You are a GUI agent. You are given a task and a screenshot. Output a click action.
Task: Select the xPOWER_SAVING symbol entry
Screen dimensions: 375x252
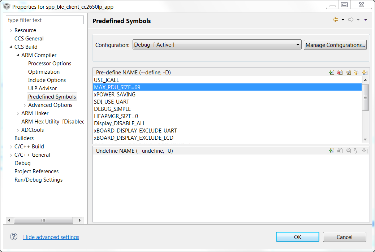pyautogui.click(x=115, y=95)
